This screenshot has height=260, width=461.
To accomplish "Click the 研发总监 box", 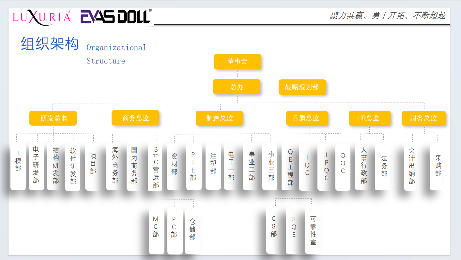I will pyautogui.click(x=53, y=118).
